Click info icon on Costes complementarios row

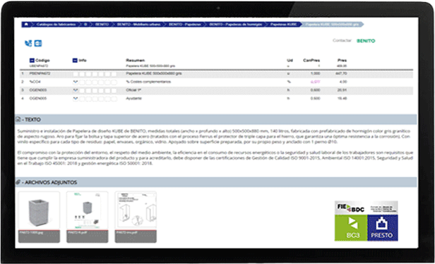click(75, 82)
